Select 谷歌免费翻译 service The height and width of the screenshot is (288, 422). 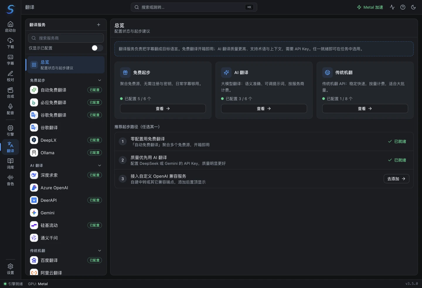[x=66, y=115]
